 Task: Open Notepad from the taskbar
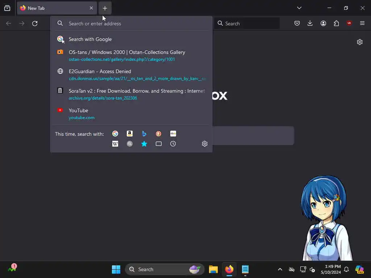click(x=245, y=269)
